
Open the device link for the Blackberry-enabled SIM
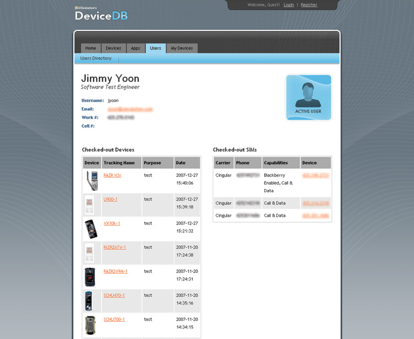(x=315, y=175)
